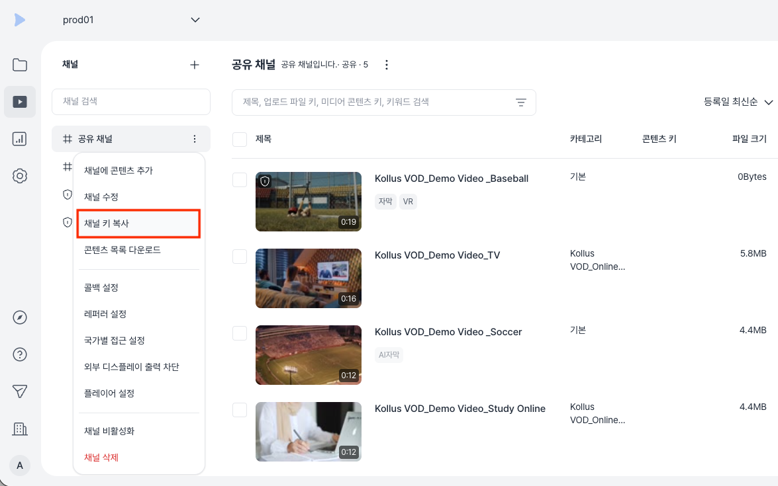This screenshot has width=778, height=486.
Task: Check the Kollus VOD_Demo Video _Baseball row
Action: 240,180
